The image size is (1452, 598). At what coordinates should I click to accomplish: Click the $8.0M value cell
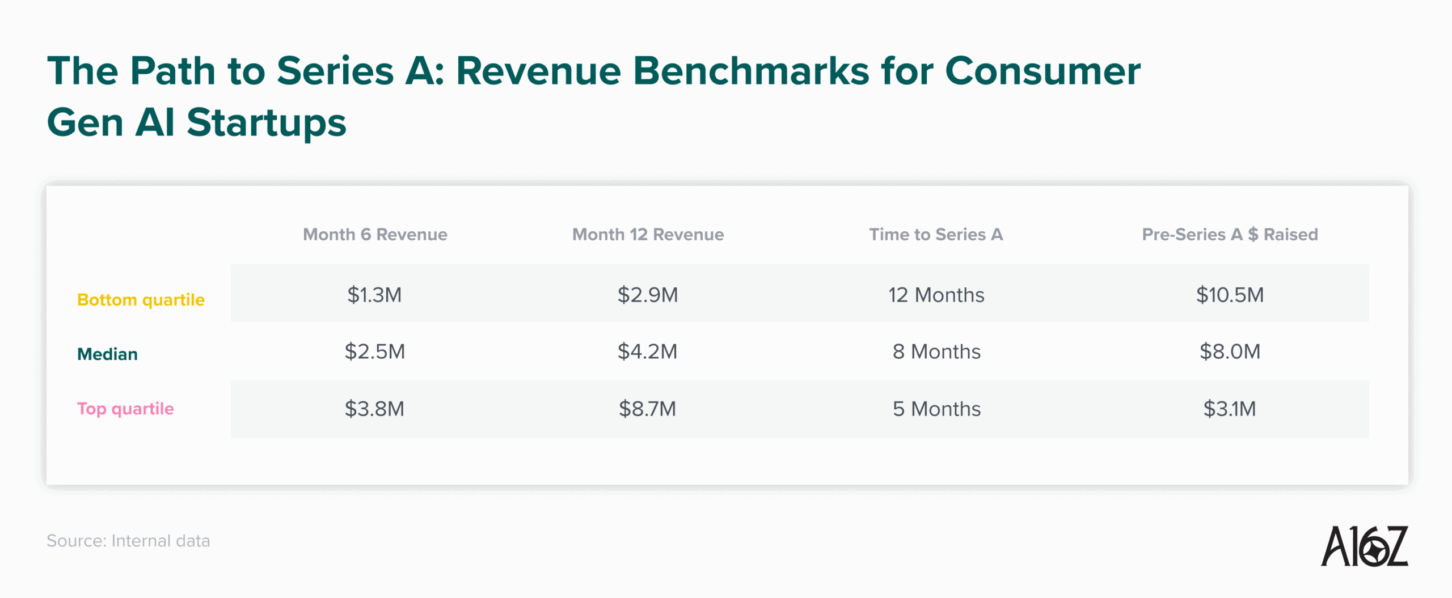[x=1230, y=351]
